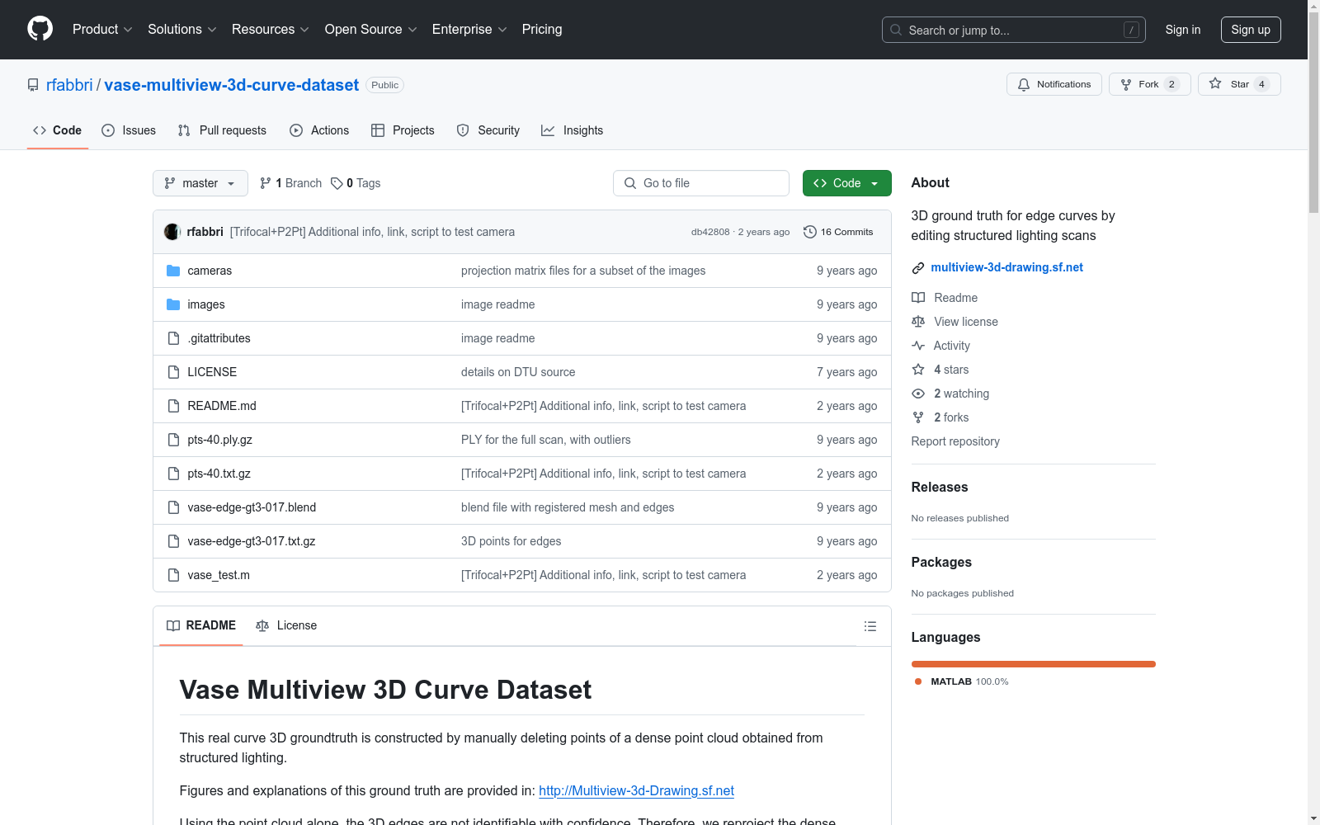Select the License tab above README
1320x825 pixels.
click(x=286, y=625)
